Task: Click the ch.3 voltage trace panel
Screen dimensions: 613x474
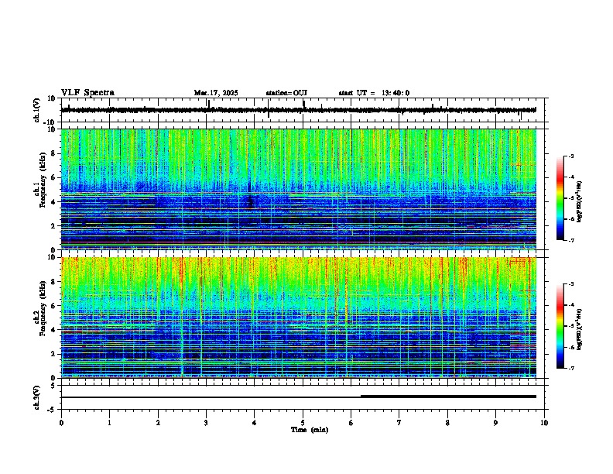Action: click(x=304, y=397)
